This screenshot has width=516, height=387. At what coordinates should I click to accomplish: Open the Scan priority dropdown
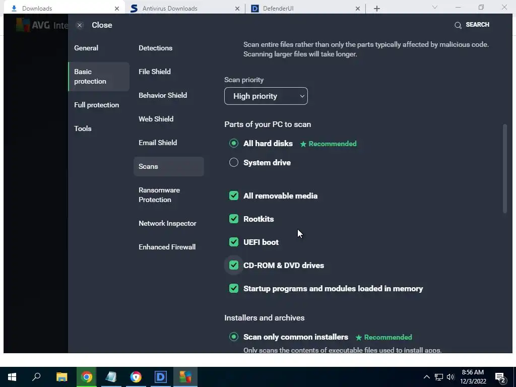[x=266, y=96]
